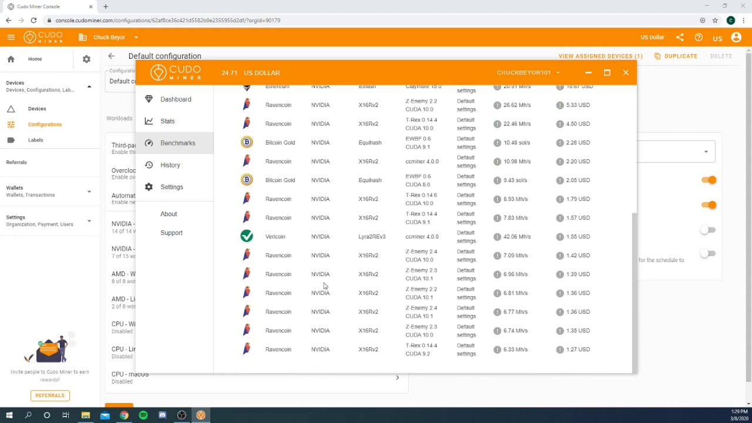This screenshot has height=423, width=752.
Task: Open the help question mark icon
Action: click(x=699, y=37)
